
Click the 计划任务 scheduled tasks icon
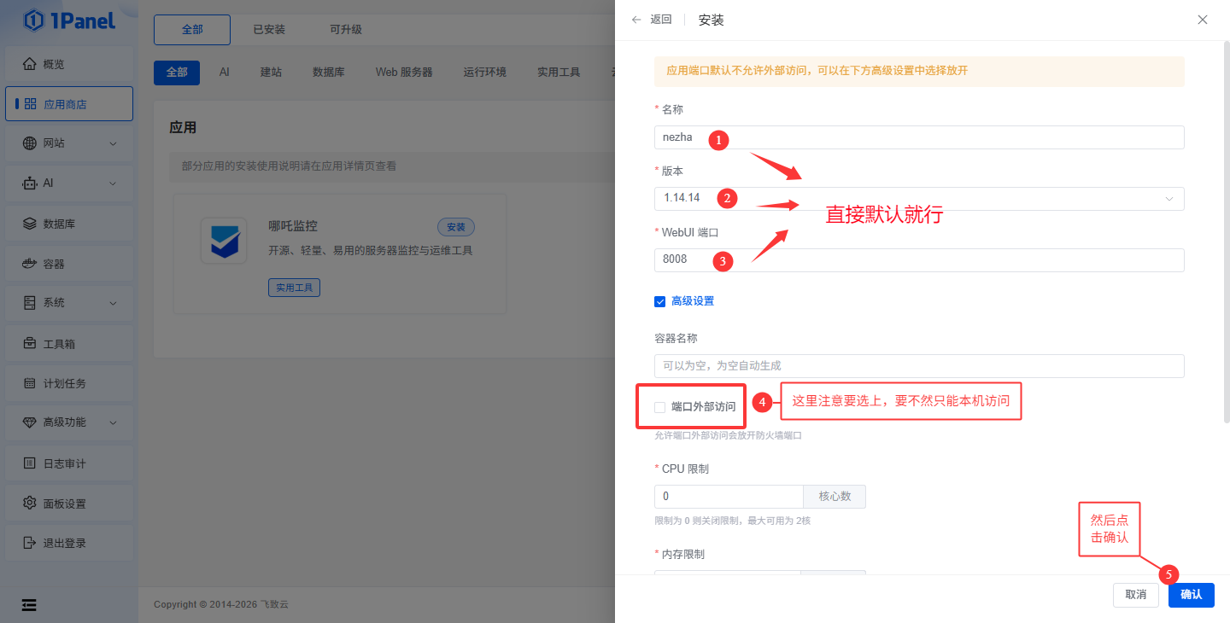[x=30, y=383]
